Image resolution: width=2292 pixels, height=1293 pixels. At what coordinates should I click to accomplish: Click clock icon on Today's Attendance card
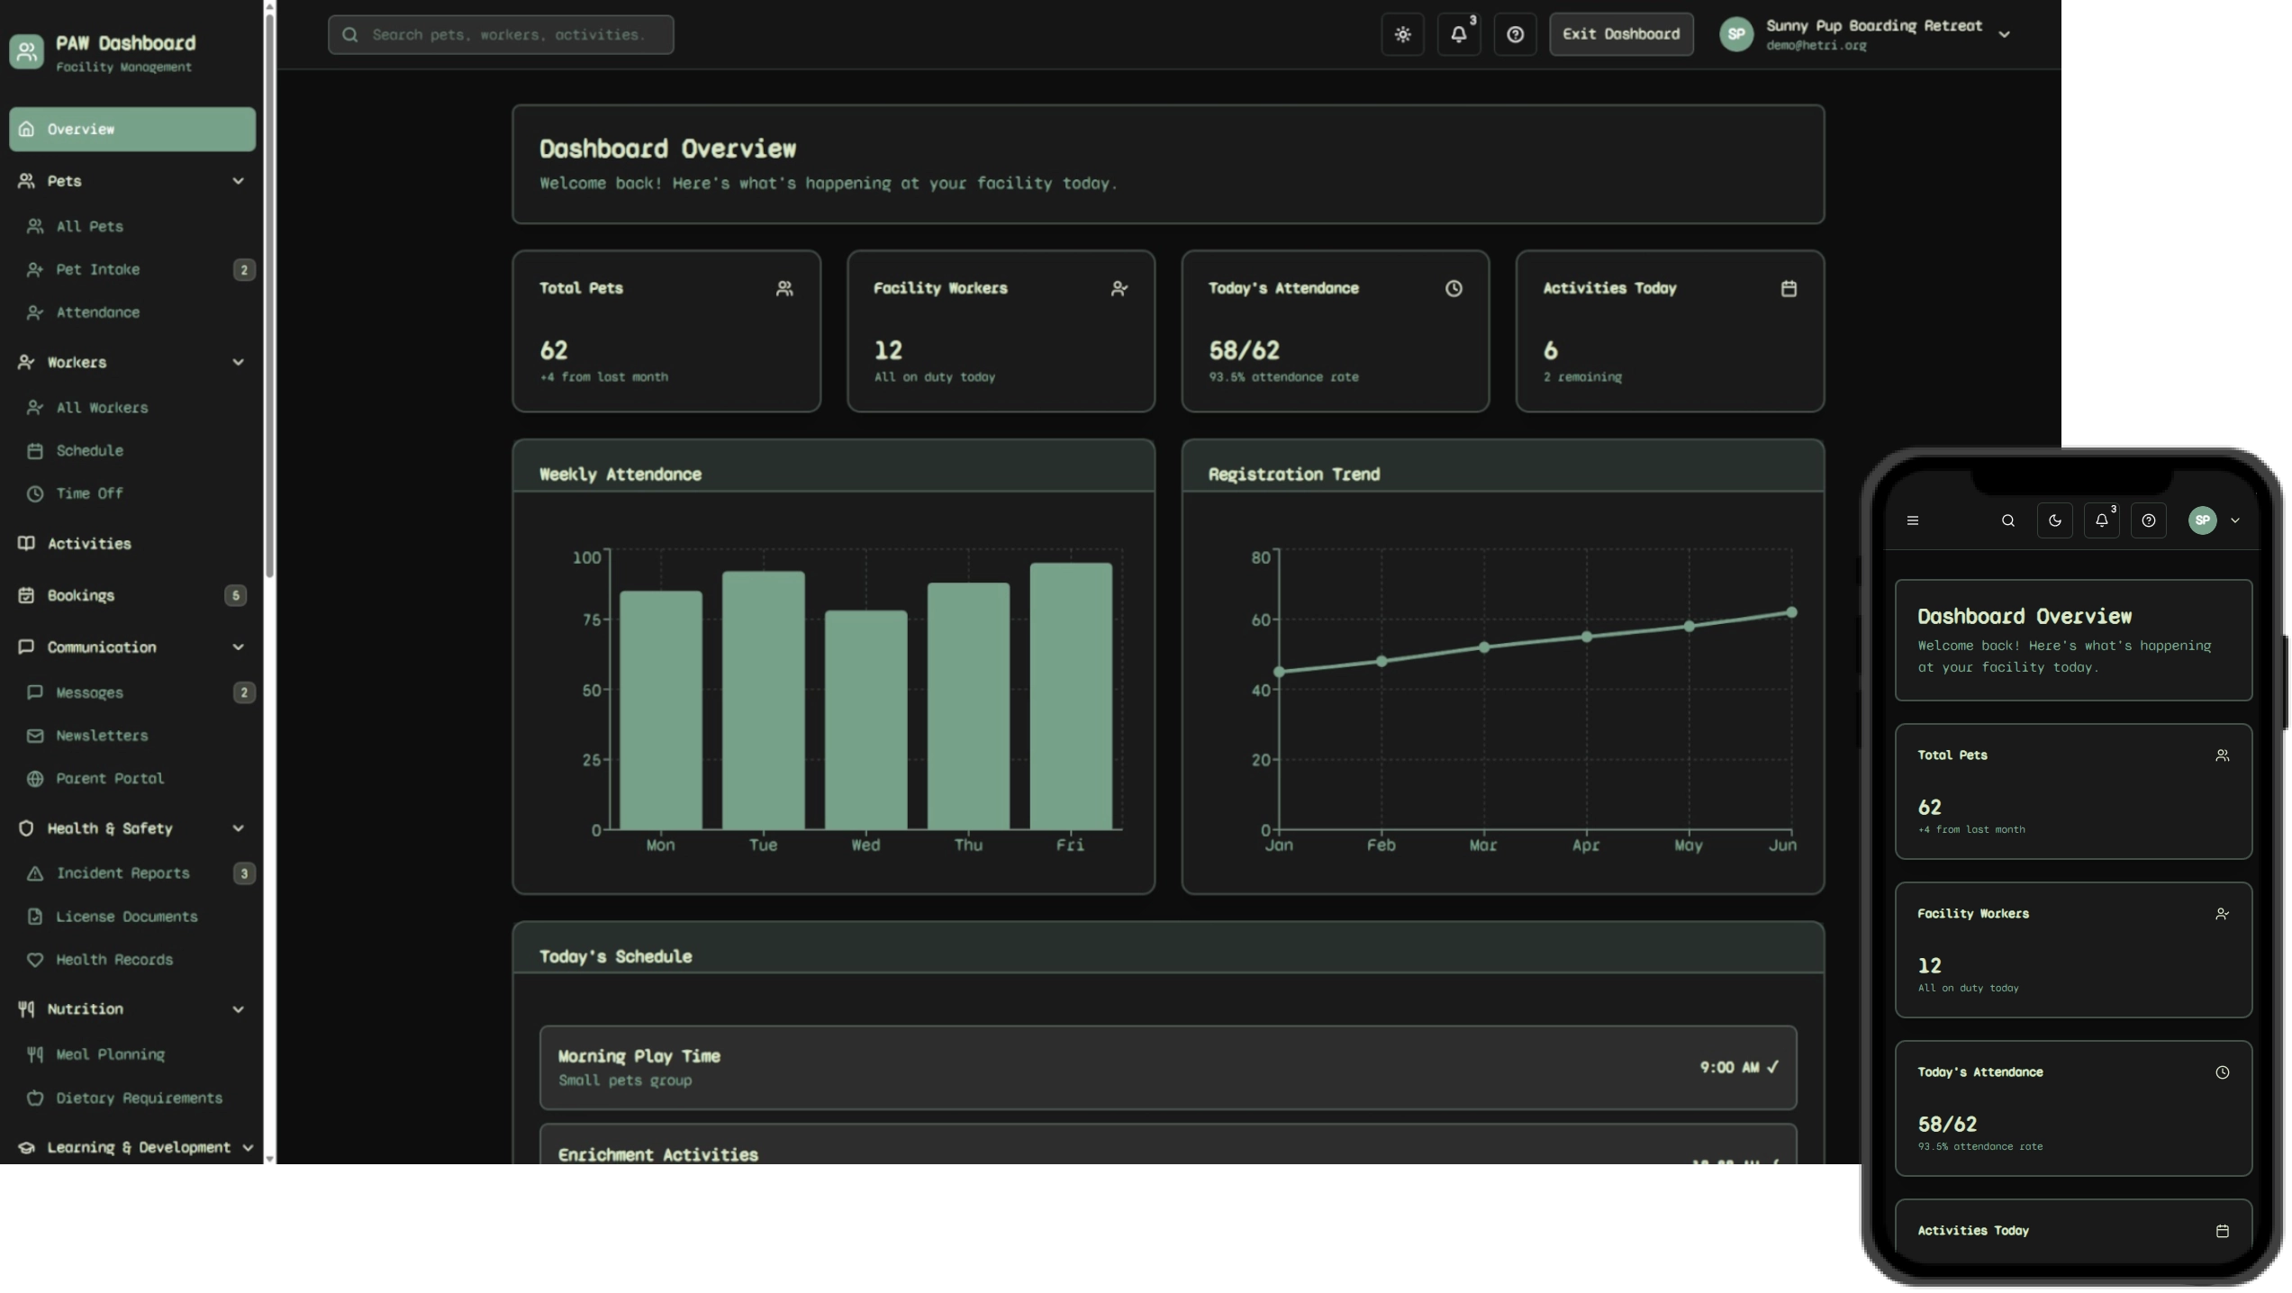(1454, 288)
